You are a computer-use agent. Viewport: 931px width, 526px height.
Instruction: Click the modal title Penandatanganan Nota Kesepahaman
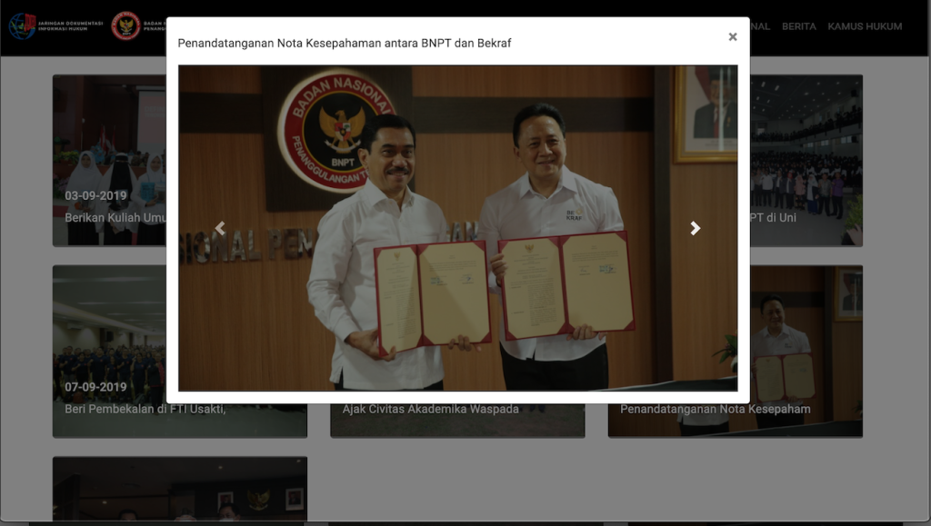[x=345, y=44]
